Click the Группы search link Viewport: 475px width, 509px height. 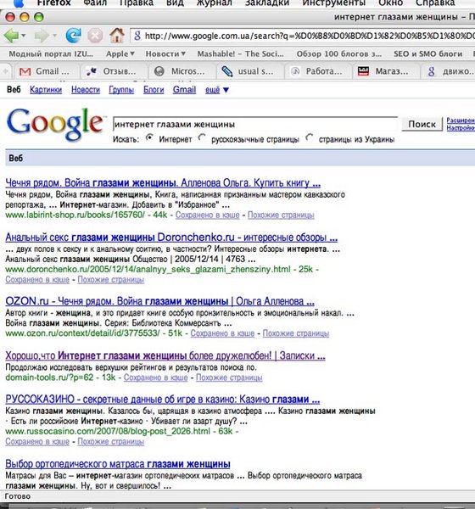click(121, 90)
